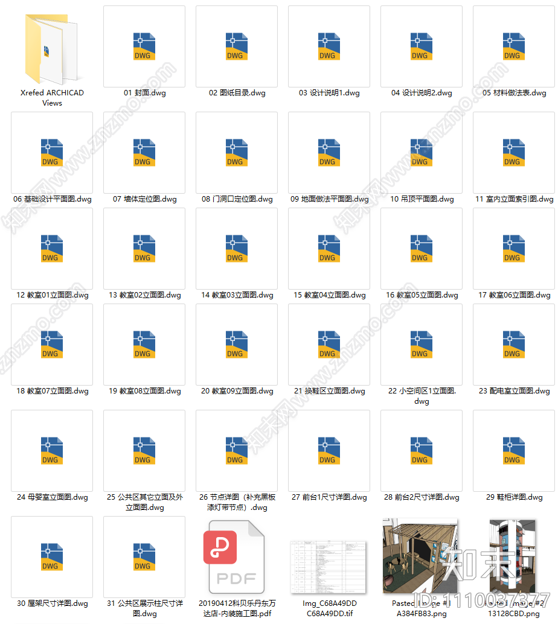The width and height of the screenshot is (558, 624).
Task: Select the DWG icon for 06 基础设计平面图.dwg
Action: (x=52, y=153)
